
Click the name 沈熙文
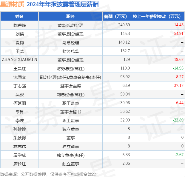(20, 77)
